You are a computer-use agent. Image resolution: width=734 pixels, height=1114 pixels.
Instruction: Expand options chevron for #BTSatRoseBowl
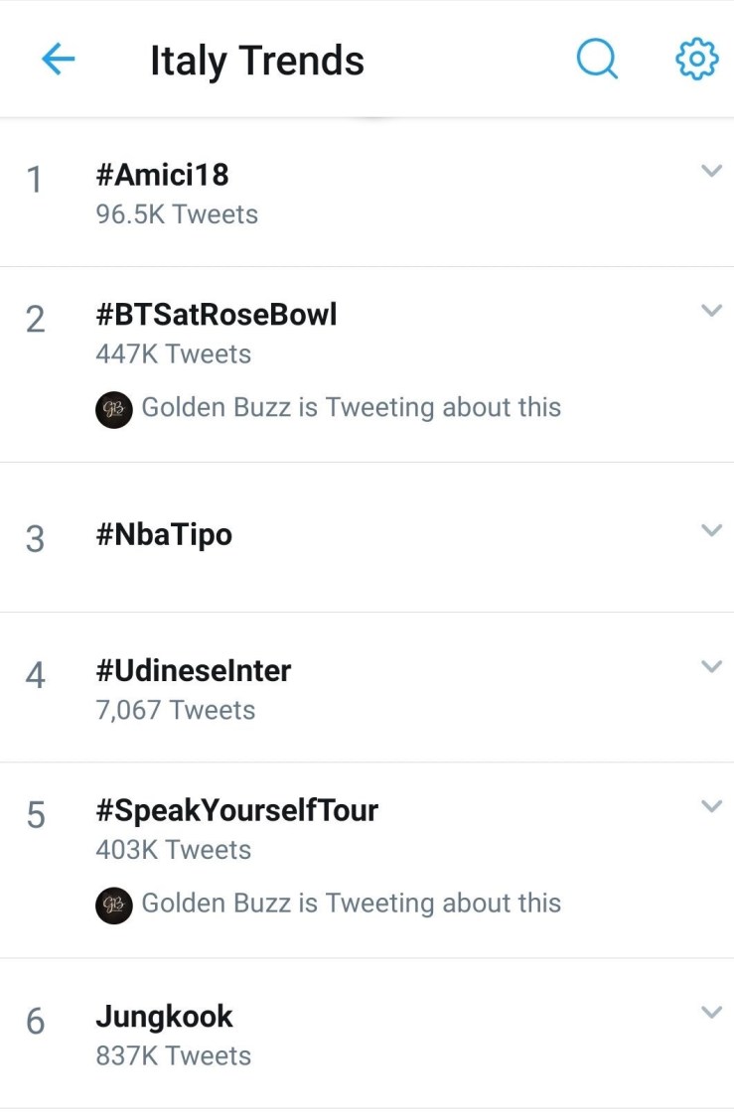pyautogui.click(x=711, y=311)
